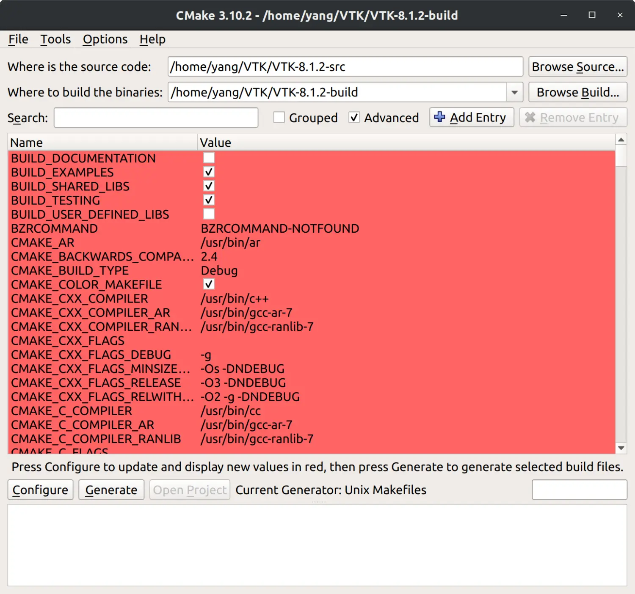This screenshot has width=635, height=594.
Task: Toggle the Grouped checkbox
Action: (279, 117)
